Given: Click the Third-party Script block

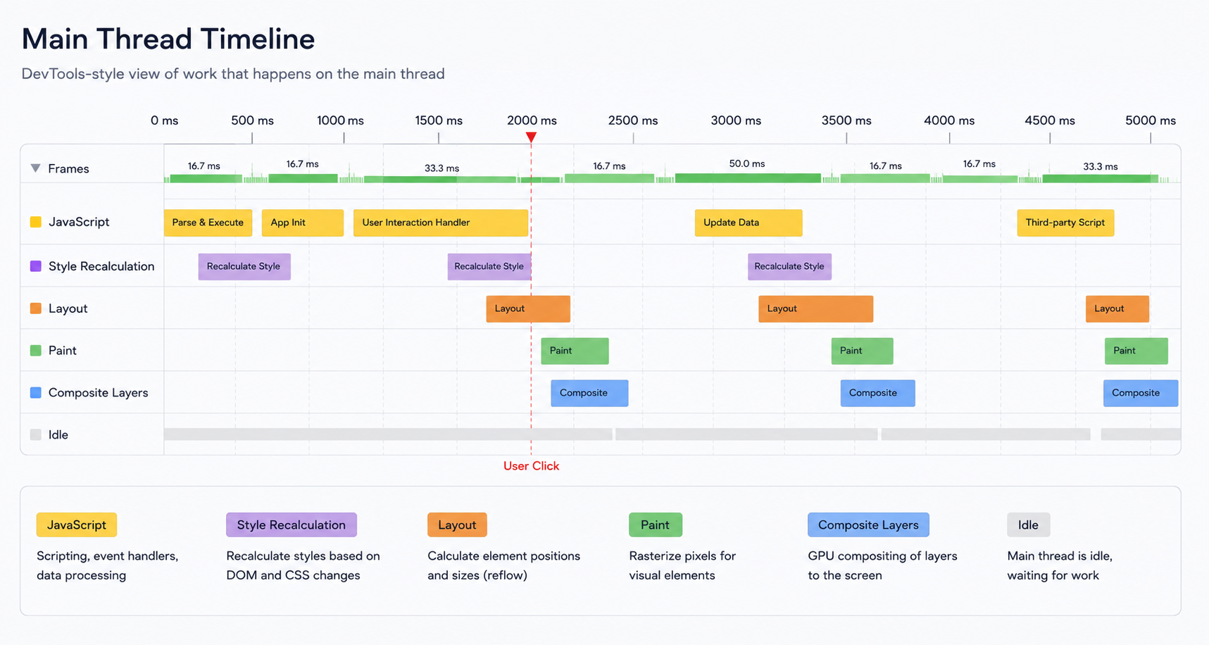Looking at the screenshot, I should tap(1065, 223).
